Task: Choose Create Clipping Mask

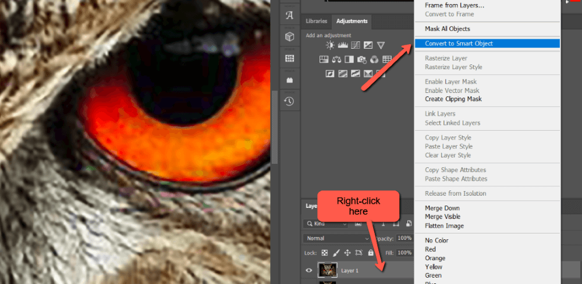Action: 453,99
